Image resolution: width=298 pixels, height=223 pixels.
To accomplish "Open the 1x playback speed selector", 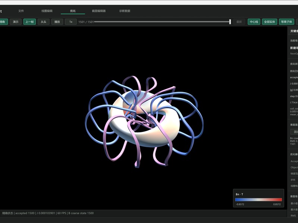I will click(71, 22).
